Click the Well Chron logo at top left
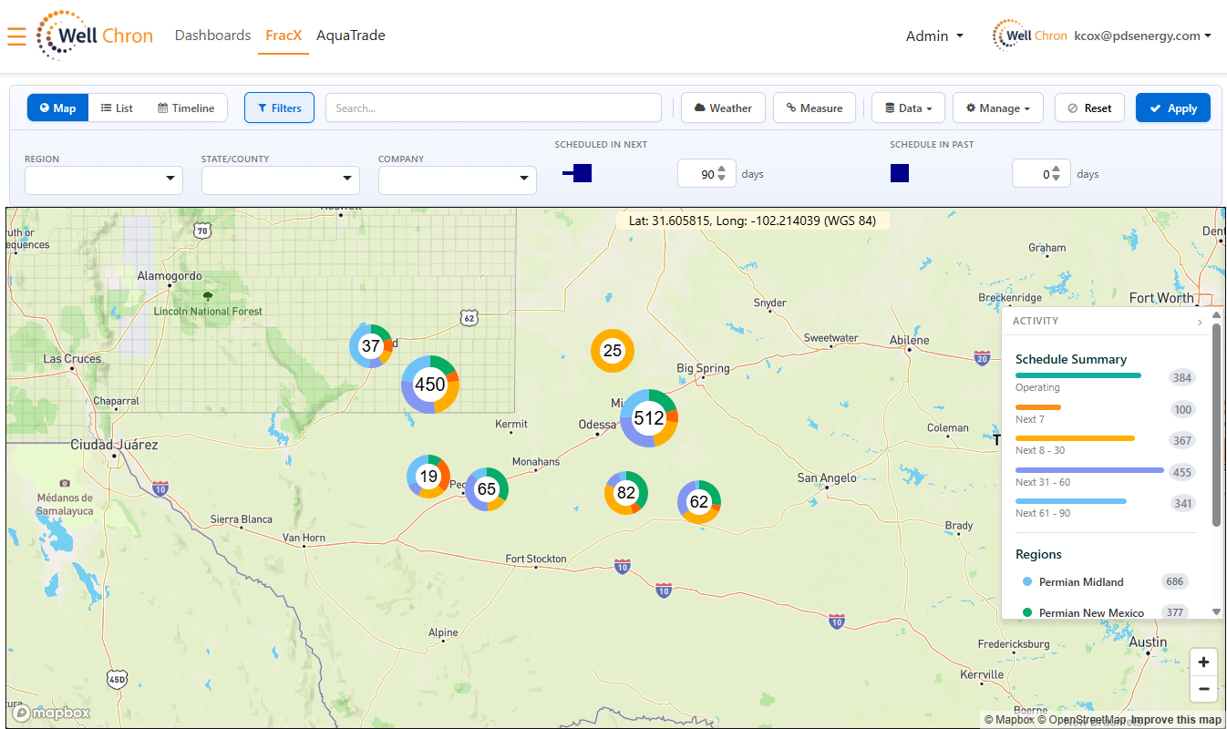 pyautogui.click(x=95, y=36)
